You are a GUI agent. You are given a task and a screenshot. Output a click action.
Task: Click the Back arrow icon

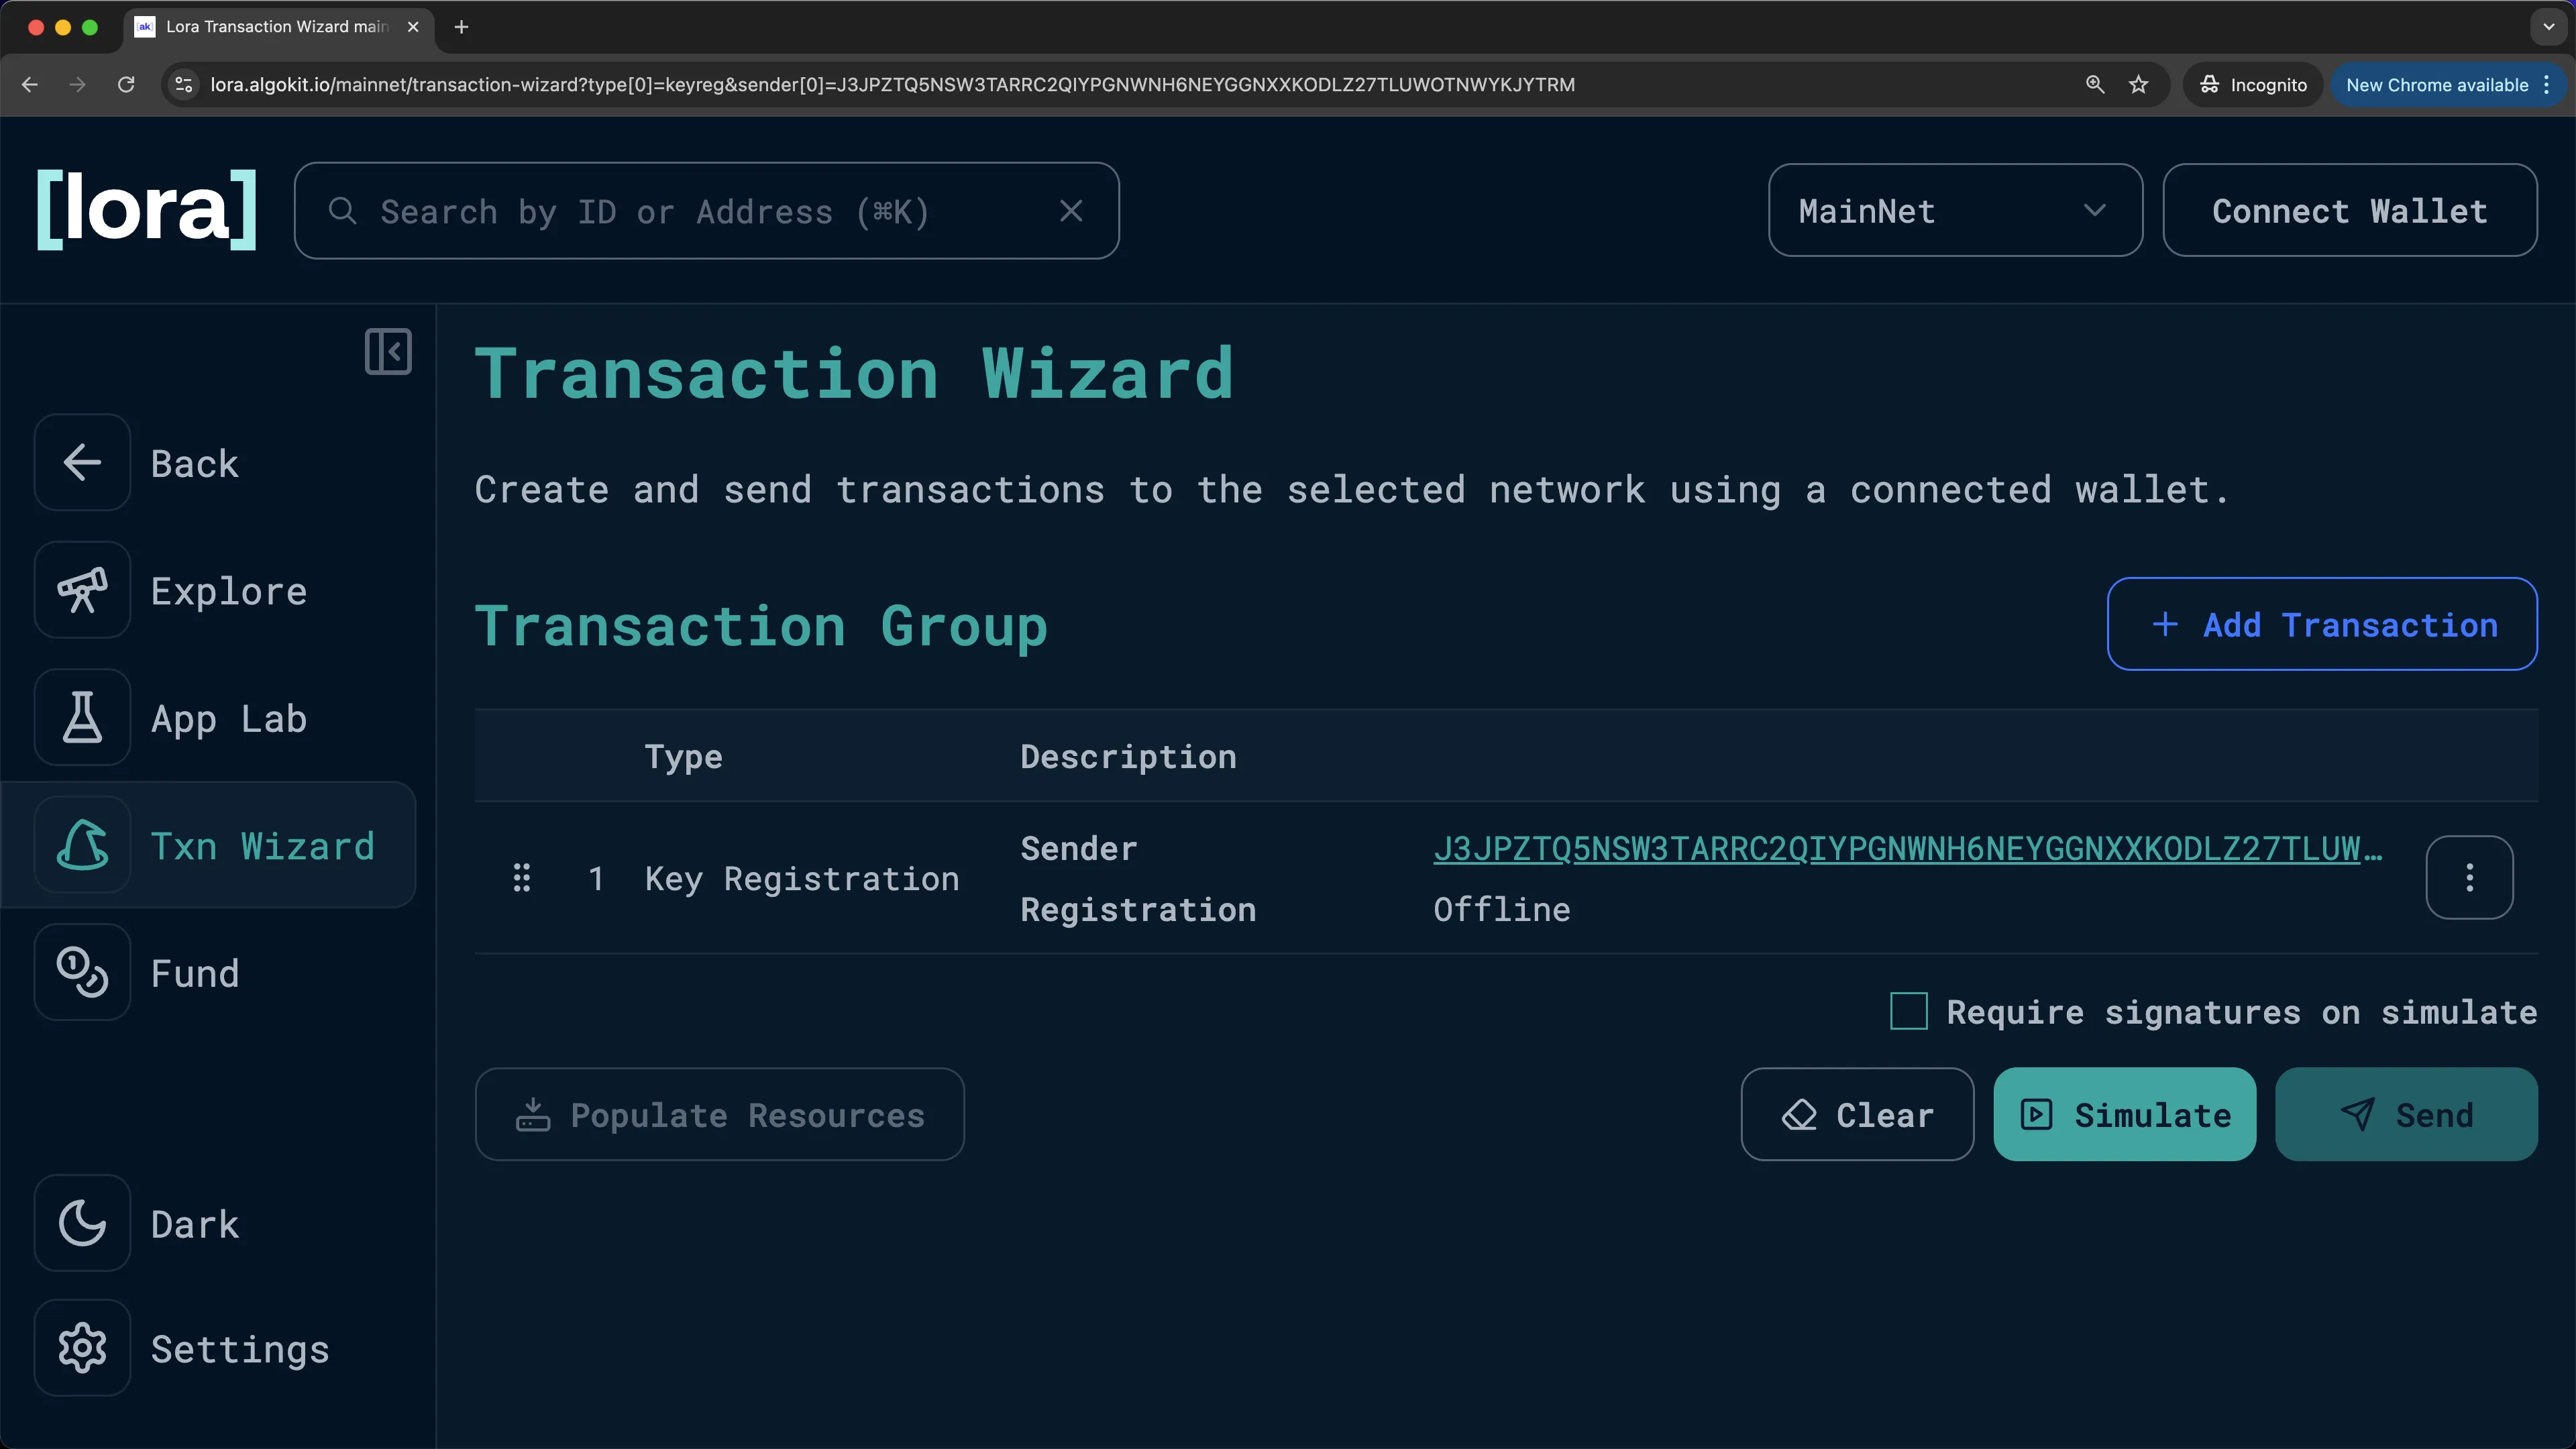tap(81, 462)
